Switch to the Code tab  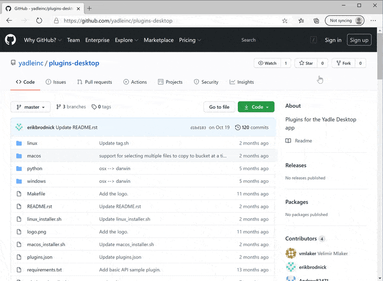(x=25, y=82)
